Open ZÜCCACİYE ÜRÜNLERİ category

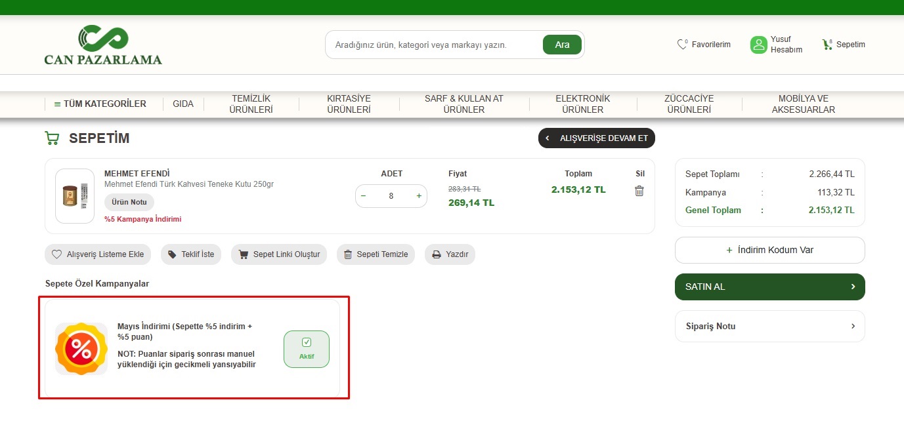689,104
